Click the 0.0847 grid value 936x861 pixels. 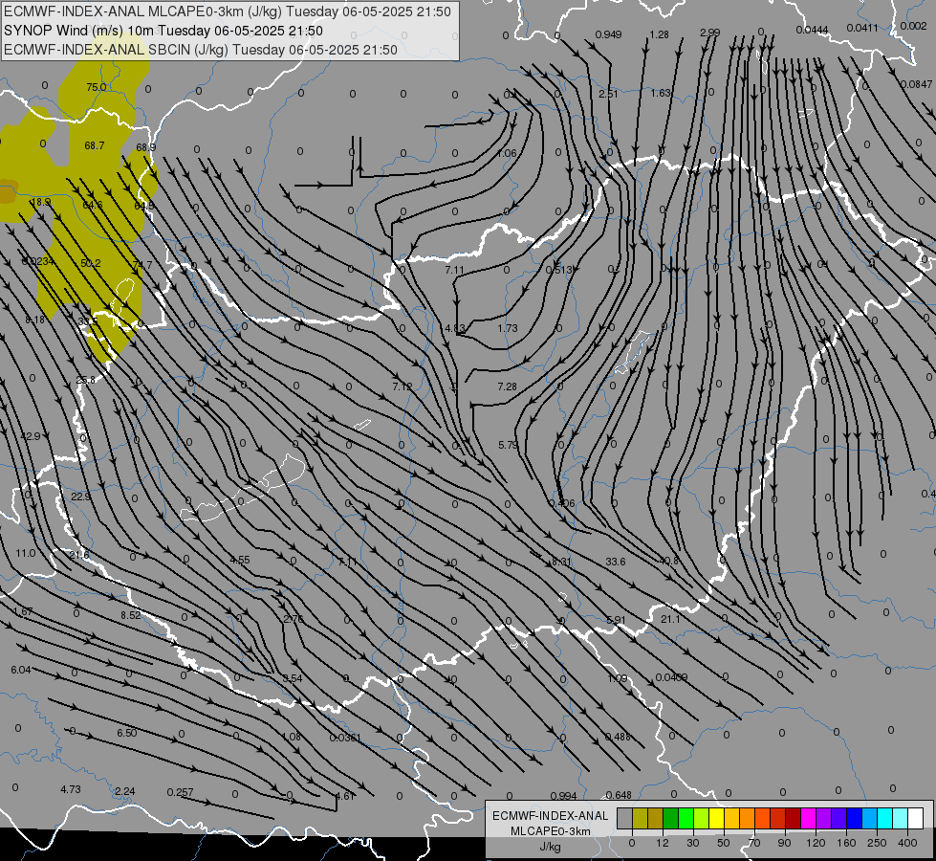(916, 84)
